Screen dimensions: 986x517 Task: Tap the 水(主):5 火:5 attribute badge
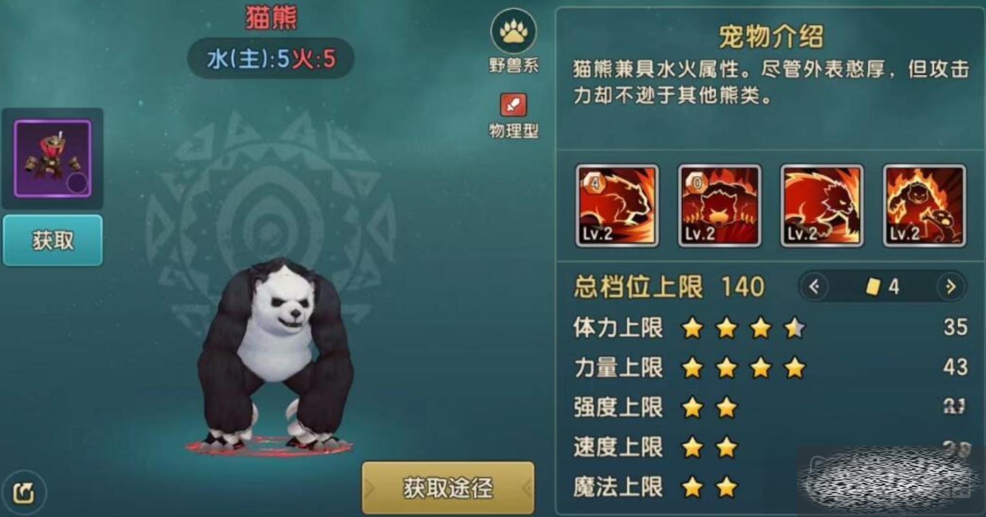pos(271,59)
